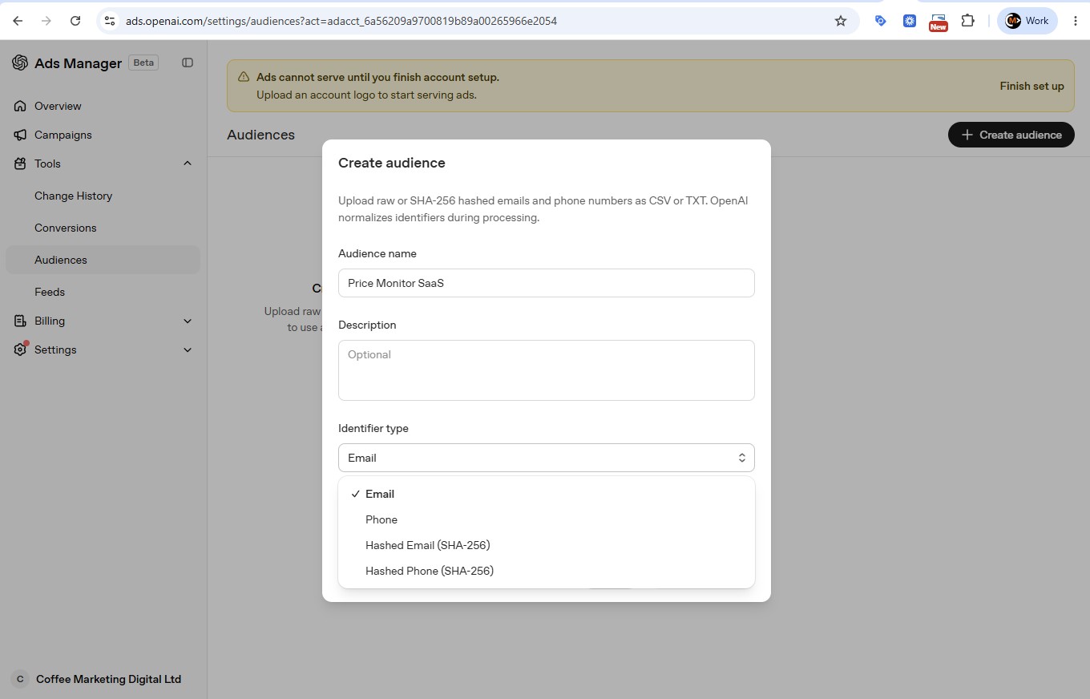Go back using browser back arrow
Viewport: 1090px width, 699px height.
(x=18, y=21)
